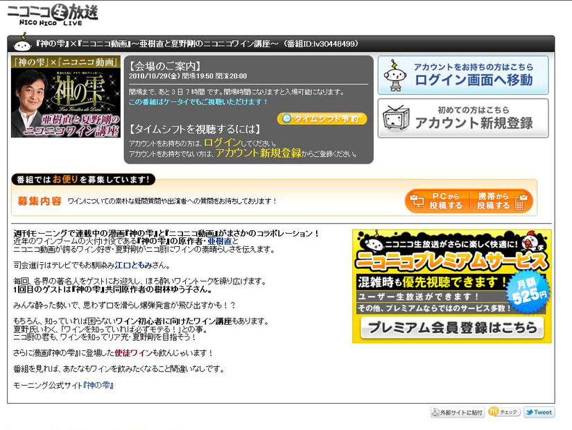
Task: Click the 神の雫 program thumbnail image
Action: [x=66, y=96]
